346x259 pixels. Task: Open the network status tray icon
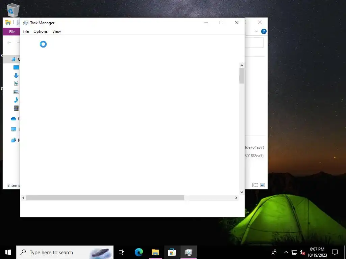[294, 252]
